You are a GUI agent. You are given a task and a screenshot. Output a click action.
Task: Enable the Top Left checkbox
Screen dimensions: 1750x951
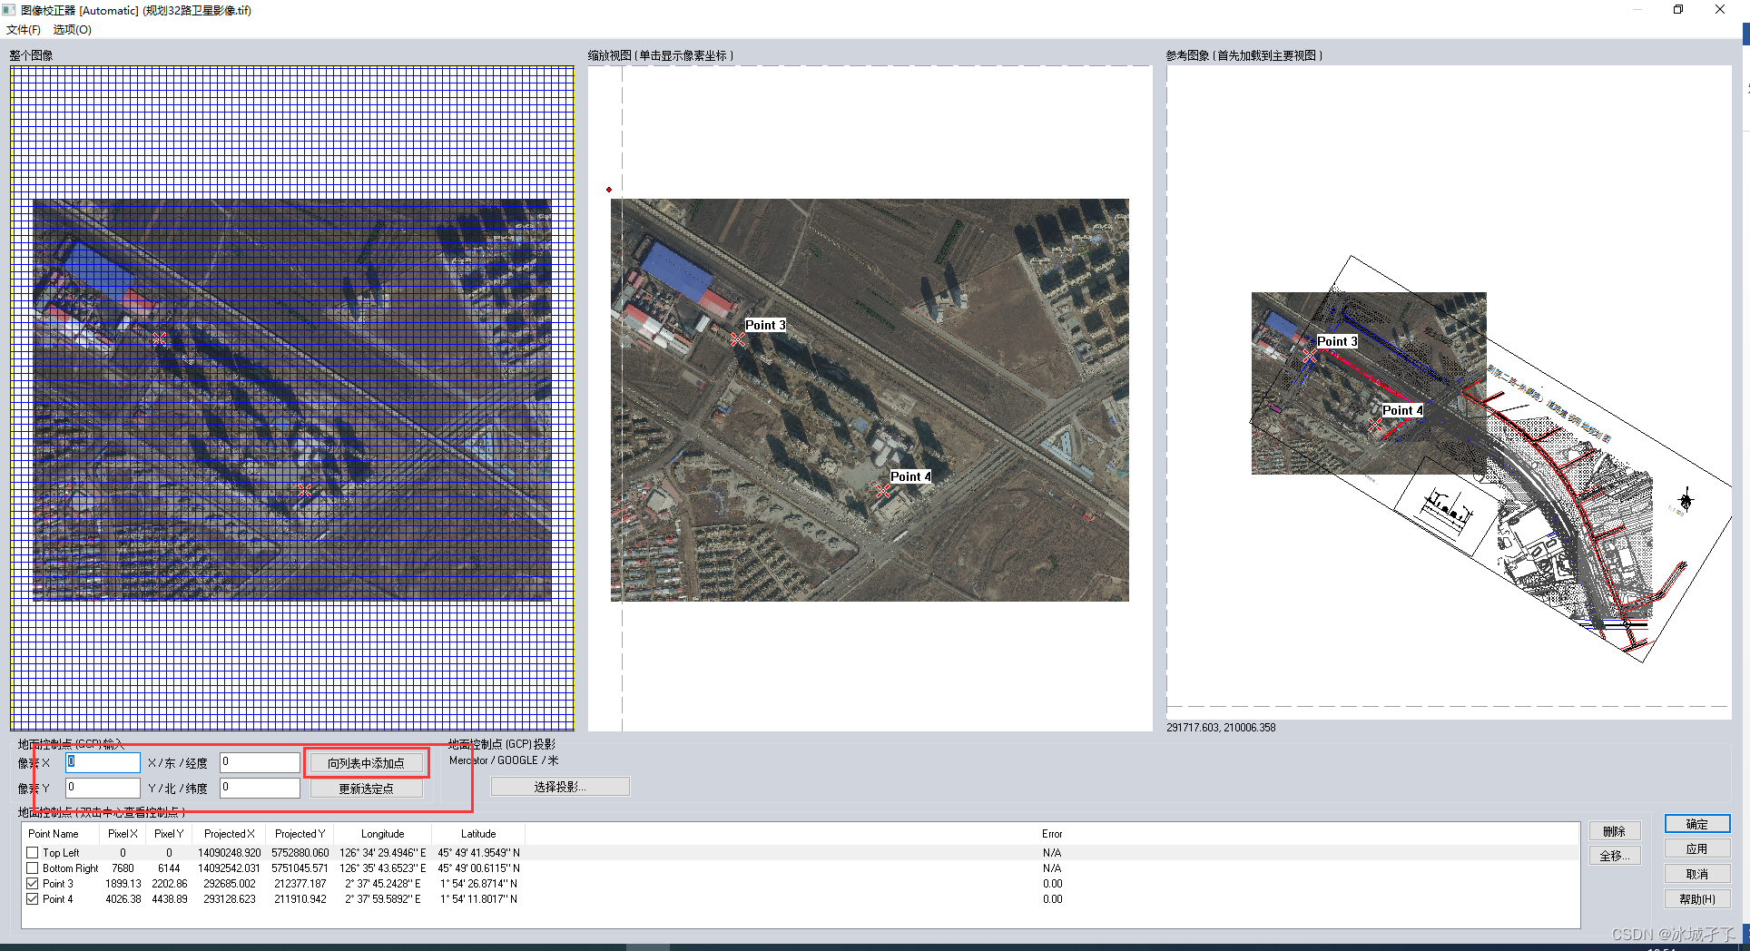(31, 852)
